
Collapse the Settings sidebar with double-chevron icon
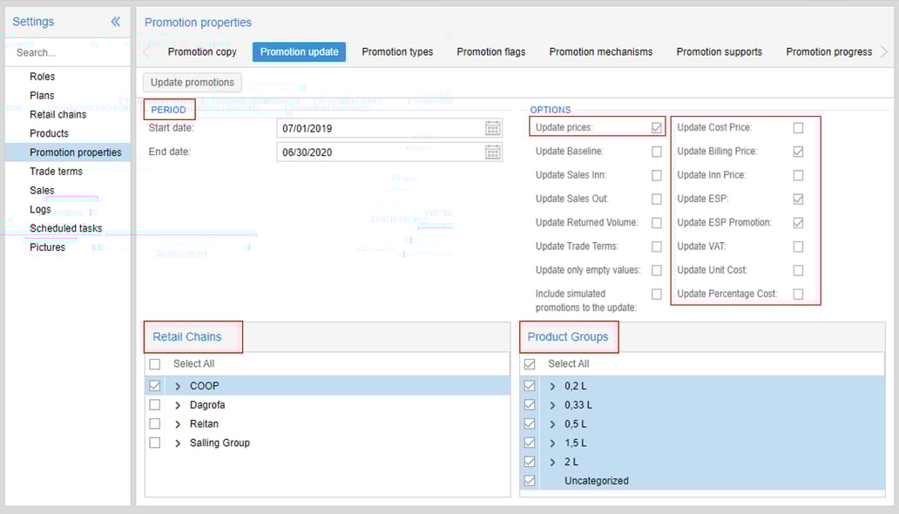pos(115,22)
